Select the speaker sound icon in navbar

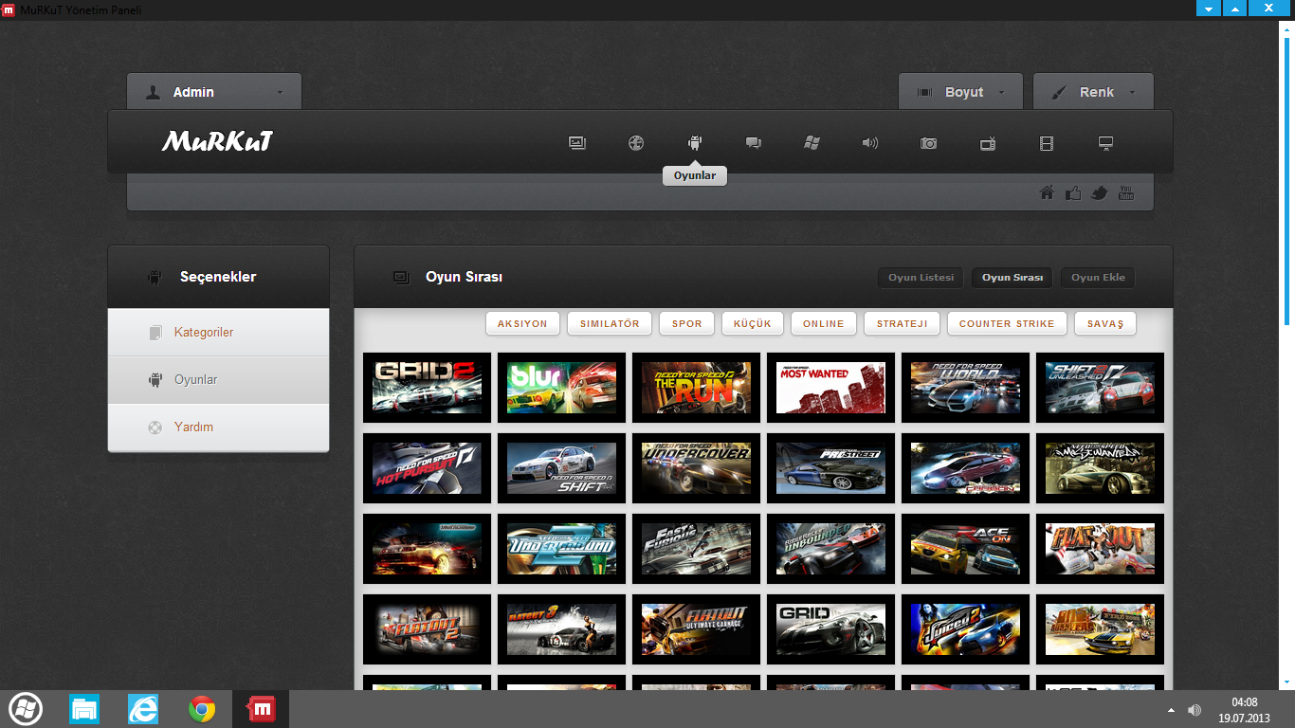870,143
